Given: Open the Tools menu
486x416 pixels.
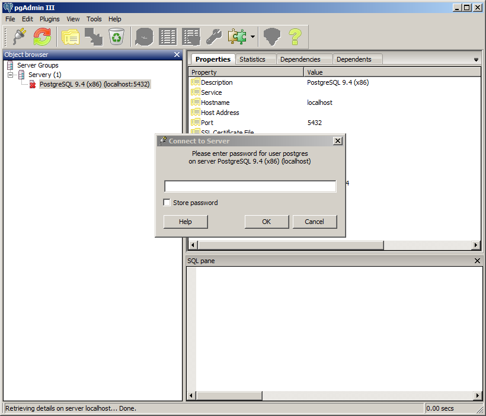Looking at the screenshot, I should click(x=94, y=19).
